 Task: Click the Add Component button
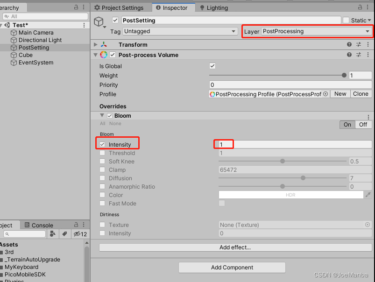coord(232,268)
